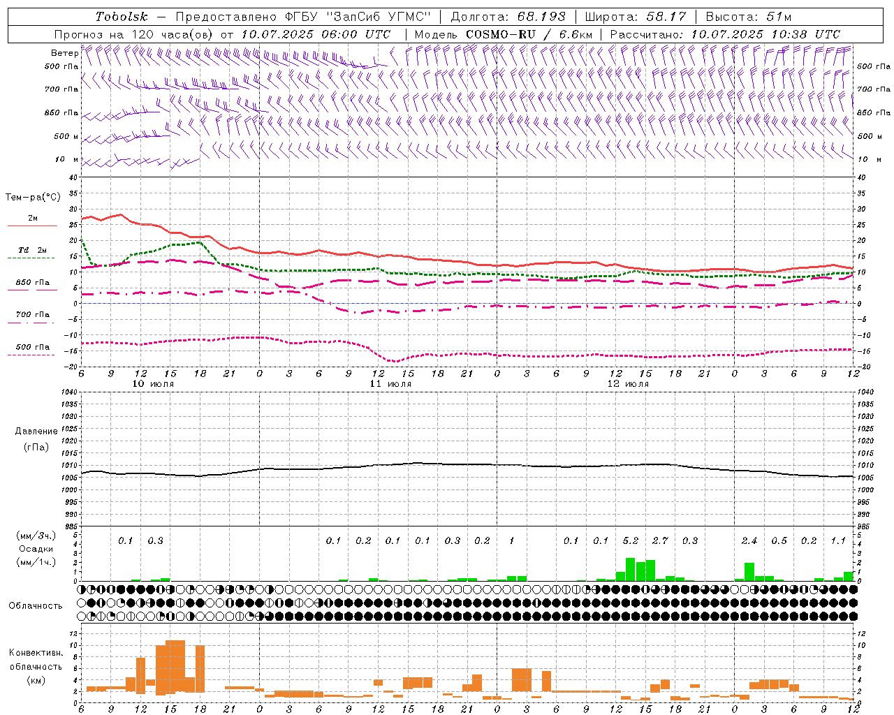Viewport: 894px width, 715px height.
Task: Select the COSMO-RU model name in header
Action: tap(501, 34)
